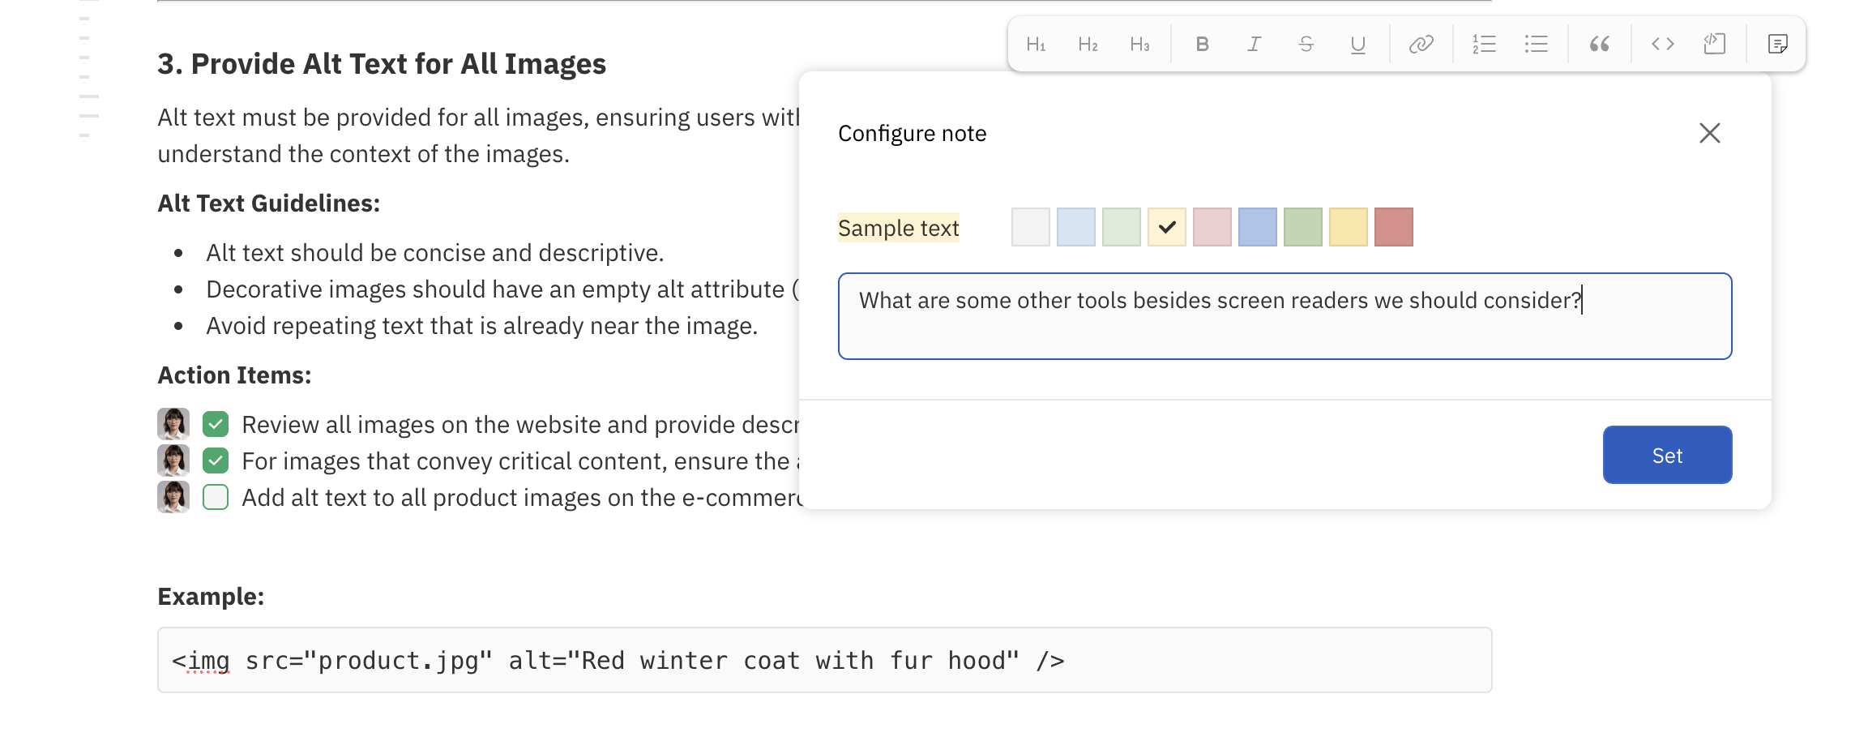Screen dimensions: 1851x741
Task: Apply strikethrough to text
Action: coord(1306,45)
